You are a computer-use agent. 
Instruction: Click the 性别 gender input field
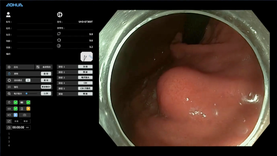[35, 47]
